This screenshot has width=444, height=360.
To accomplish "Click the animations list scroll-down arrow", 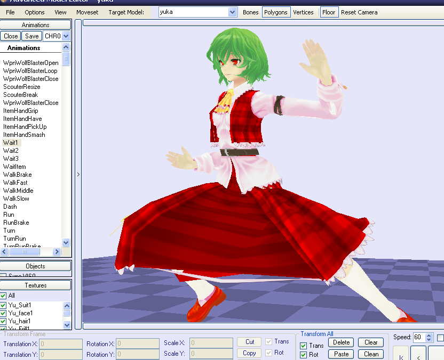I will pyautogui.click(x=66, y=242).
